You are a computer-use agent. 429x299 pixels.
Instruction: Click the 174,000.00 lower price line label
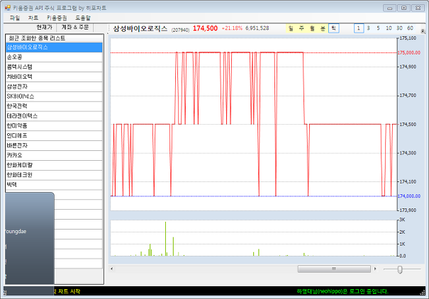(409, 196)
